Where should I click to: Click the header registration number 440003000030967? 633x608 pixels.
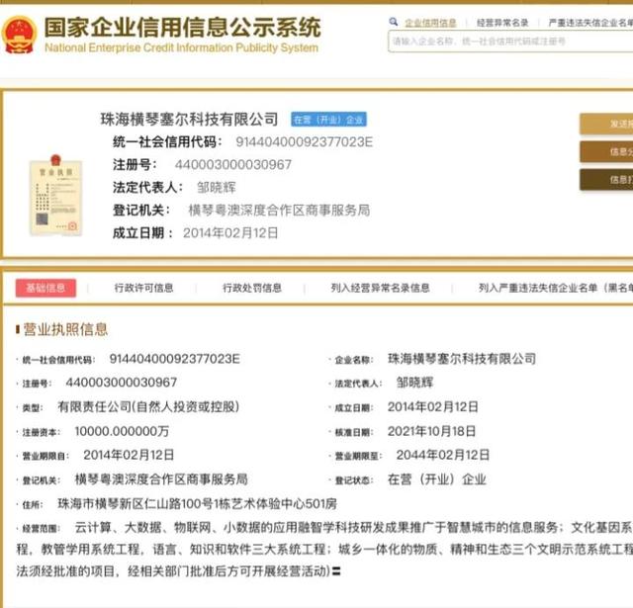(x=233, y=165)
